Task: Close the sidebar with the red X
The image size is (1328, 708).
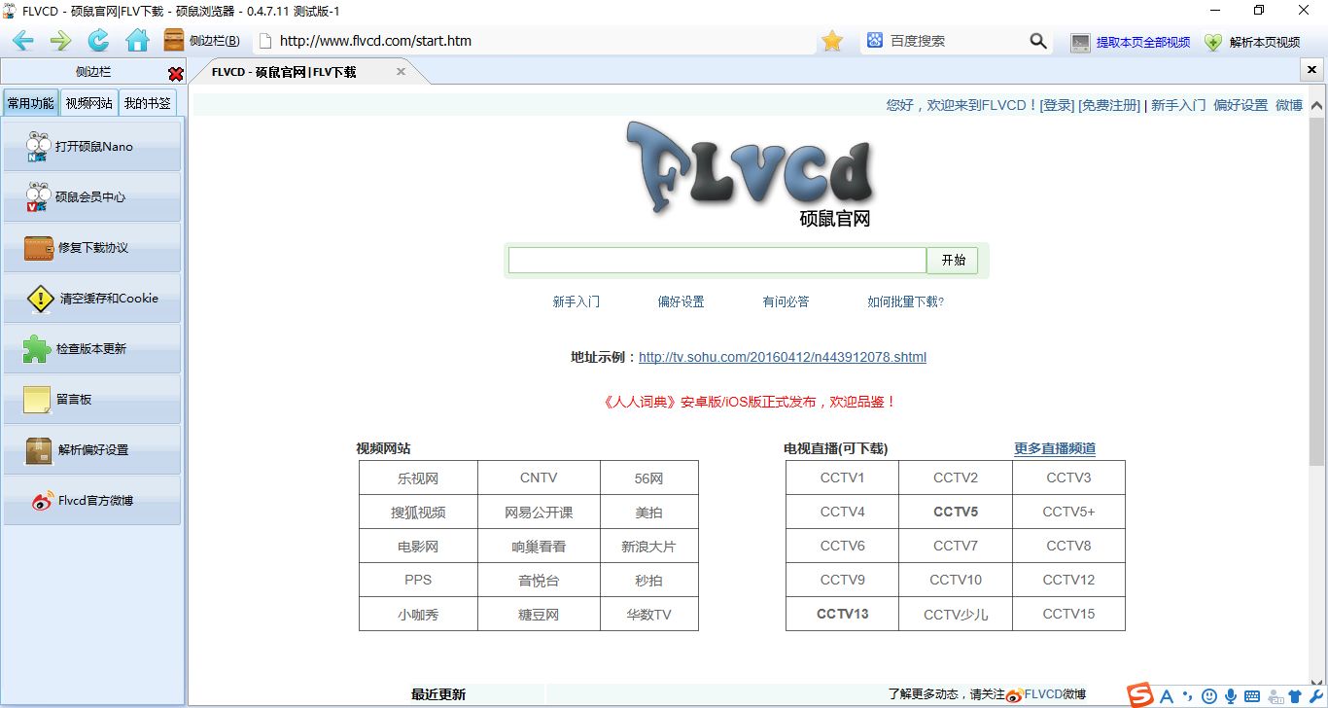Action: [x=176, y=74]
